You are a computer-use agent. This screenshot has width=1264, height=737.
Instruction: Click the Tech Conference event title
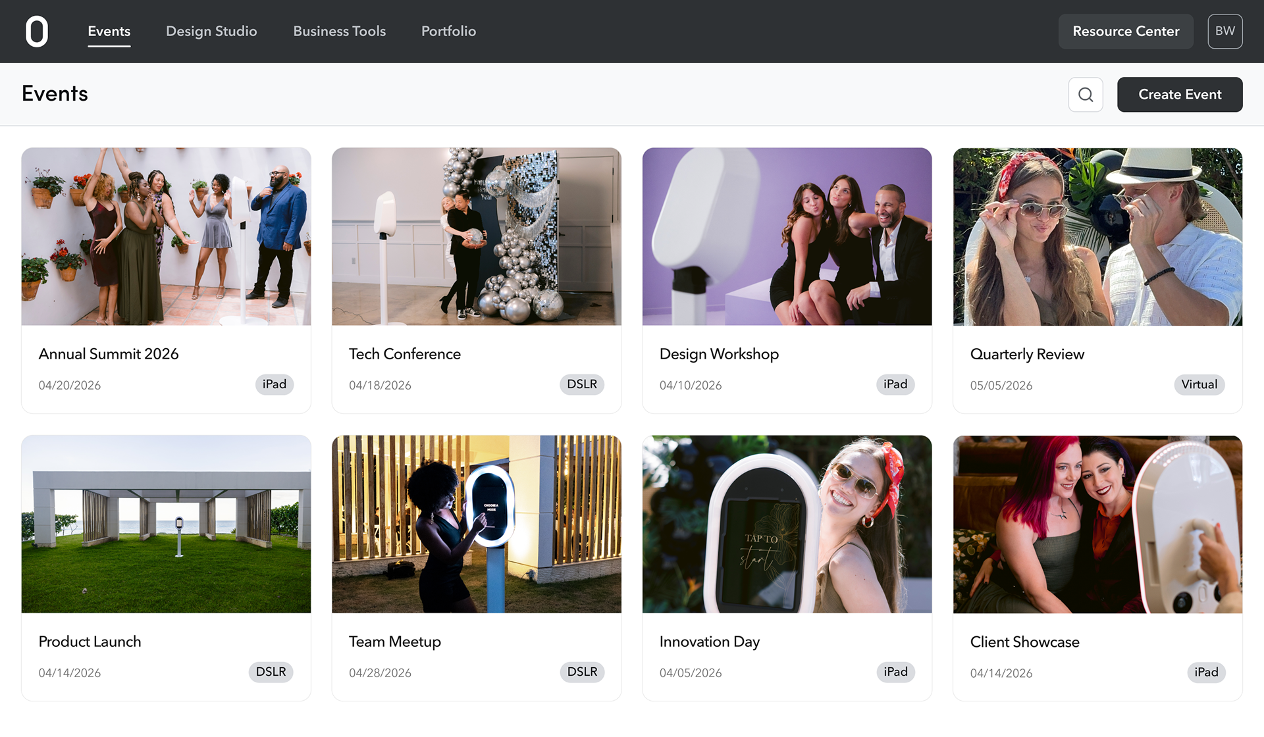tap(405, 354)
